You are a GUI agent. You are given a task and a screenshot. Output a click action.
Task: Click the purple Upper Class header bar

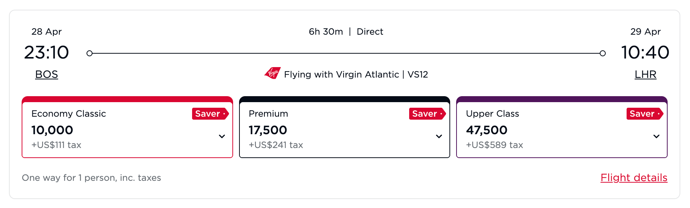(x=562, y=99)
